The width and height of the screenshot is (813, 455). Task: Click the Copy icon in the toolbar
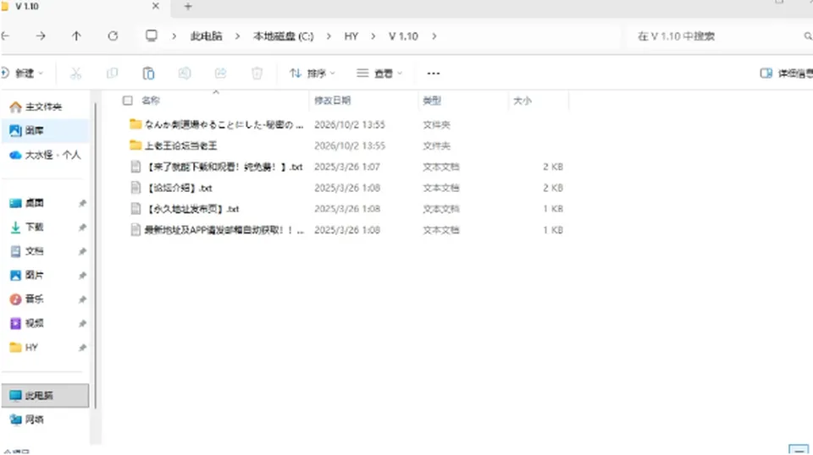(112, 74)
